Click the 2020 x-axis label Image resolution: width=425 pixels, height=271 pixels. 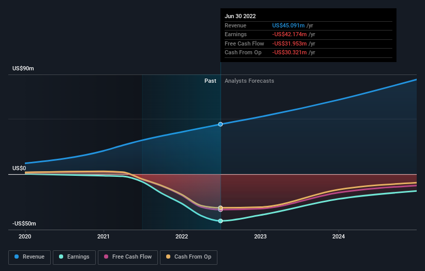(25, 236)
